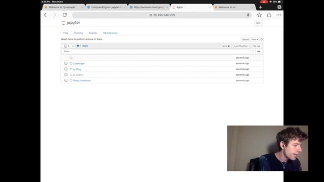Image resolution: width=324 pixels, height=182 pixels.
Task: Click the Upload button
Action: pyautogui.click(x=245, y=39)
